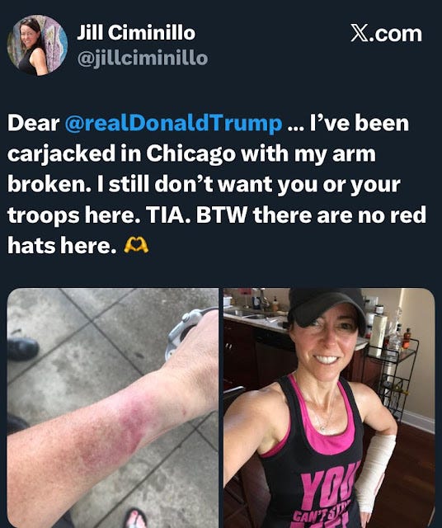Click the display name Jill Ciminillo
This screenshot has width=442, height=528.
(x=136, y=33)
